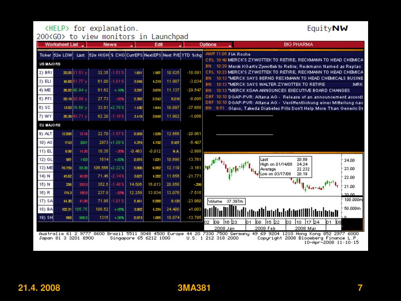
Task: Select ticker row 17) SA
Action: (x=45, y=201)
